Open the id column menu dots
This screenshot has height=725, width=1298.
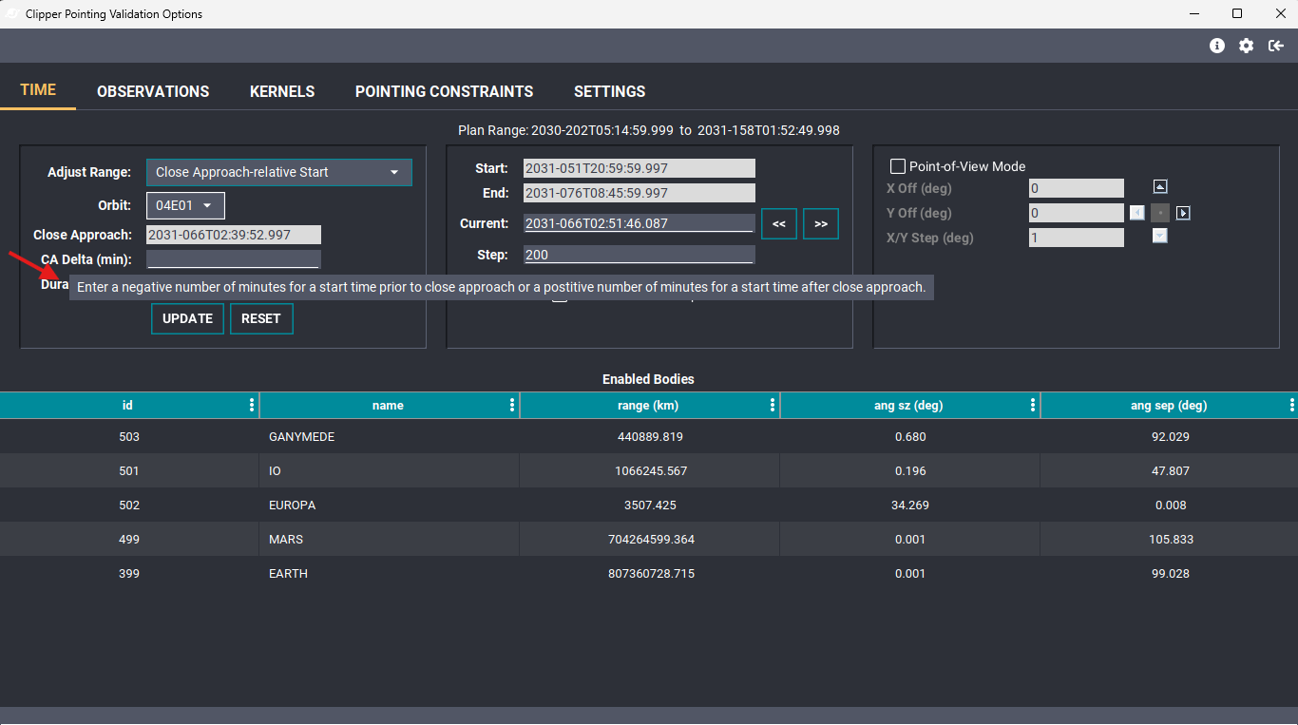point(252,406)
